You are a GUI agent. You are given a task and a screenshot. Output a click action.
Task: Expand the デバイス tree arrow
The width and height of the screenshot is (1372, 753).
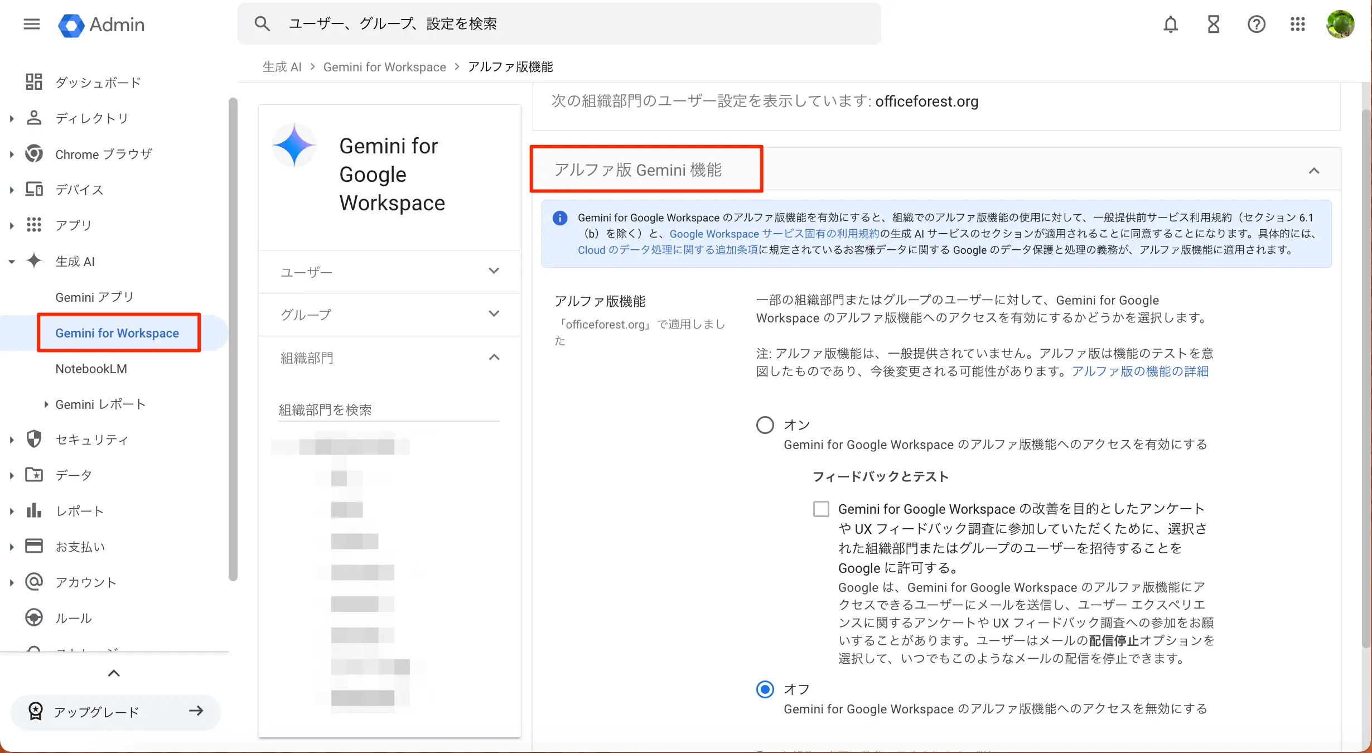coord(11,190)
